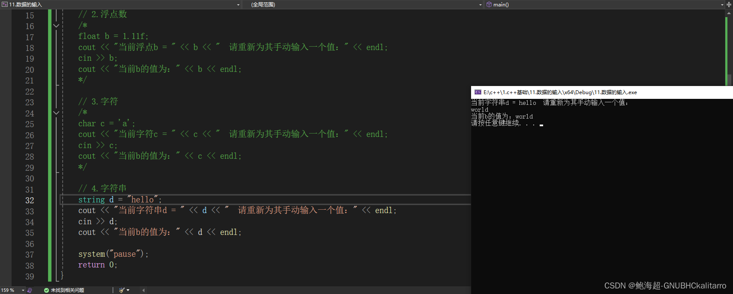Click the horizontal scrollbar left arrow
Viewport: 733px width, 294px height.
coord(143,290)
